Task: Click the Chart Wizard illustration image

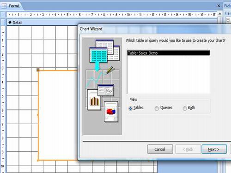Action: pyautogui.click(x=102, y=86)
